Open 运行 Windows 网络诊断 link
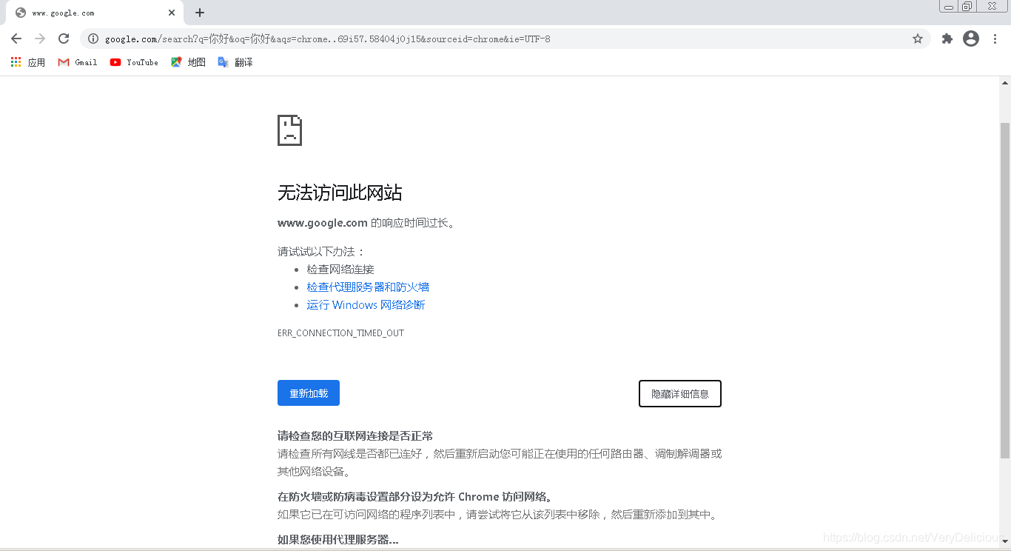Viewport: 1011px width, 551px height. (366, 305)
